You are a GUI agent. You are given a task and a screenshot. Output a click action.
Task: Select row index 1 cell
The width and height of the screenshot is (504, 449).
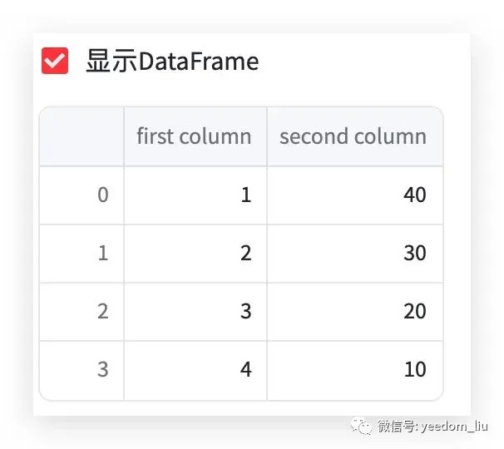82,254
